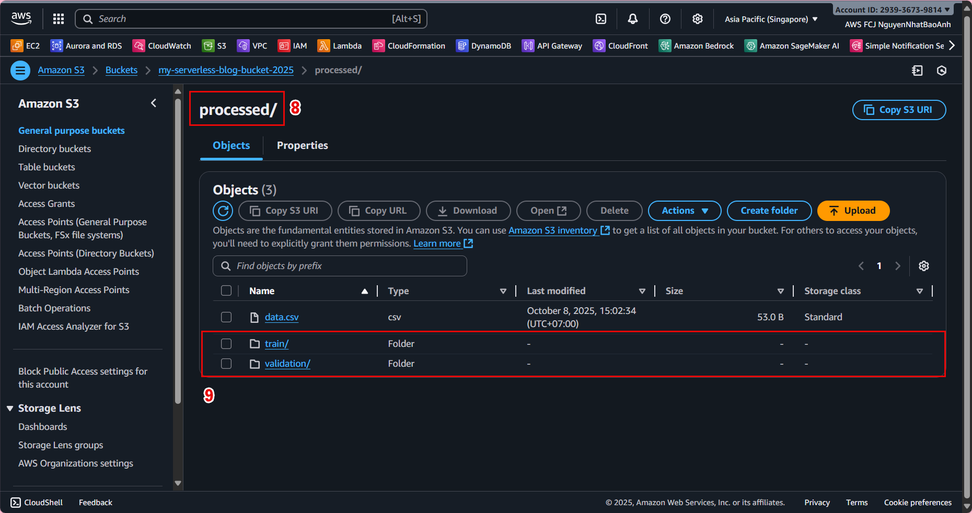
Task: Open Table buckets in sidebar
Action: (47, 167)
